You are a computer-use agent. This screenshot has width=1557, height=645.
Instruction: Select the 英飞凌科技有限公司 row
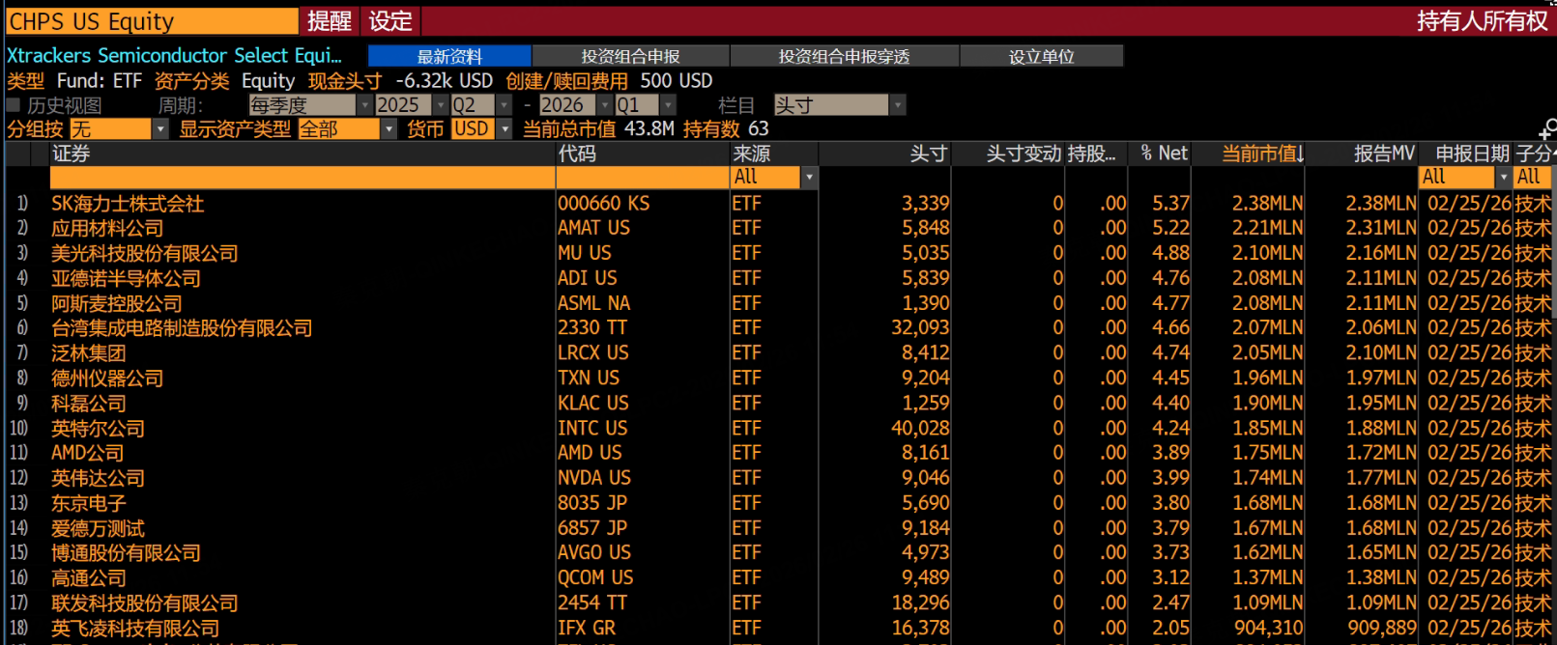pyautogui.click(x=778, y=629)
